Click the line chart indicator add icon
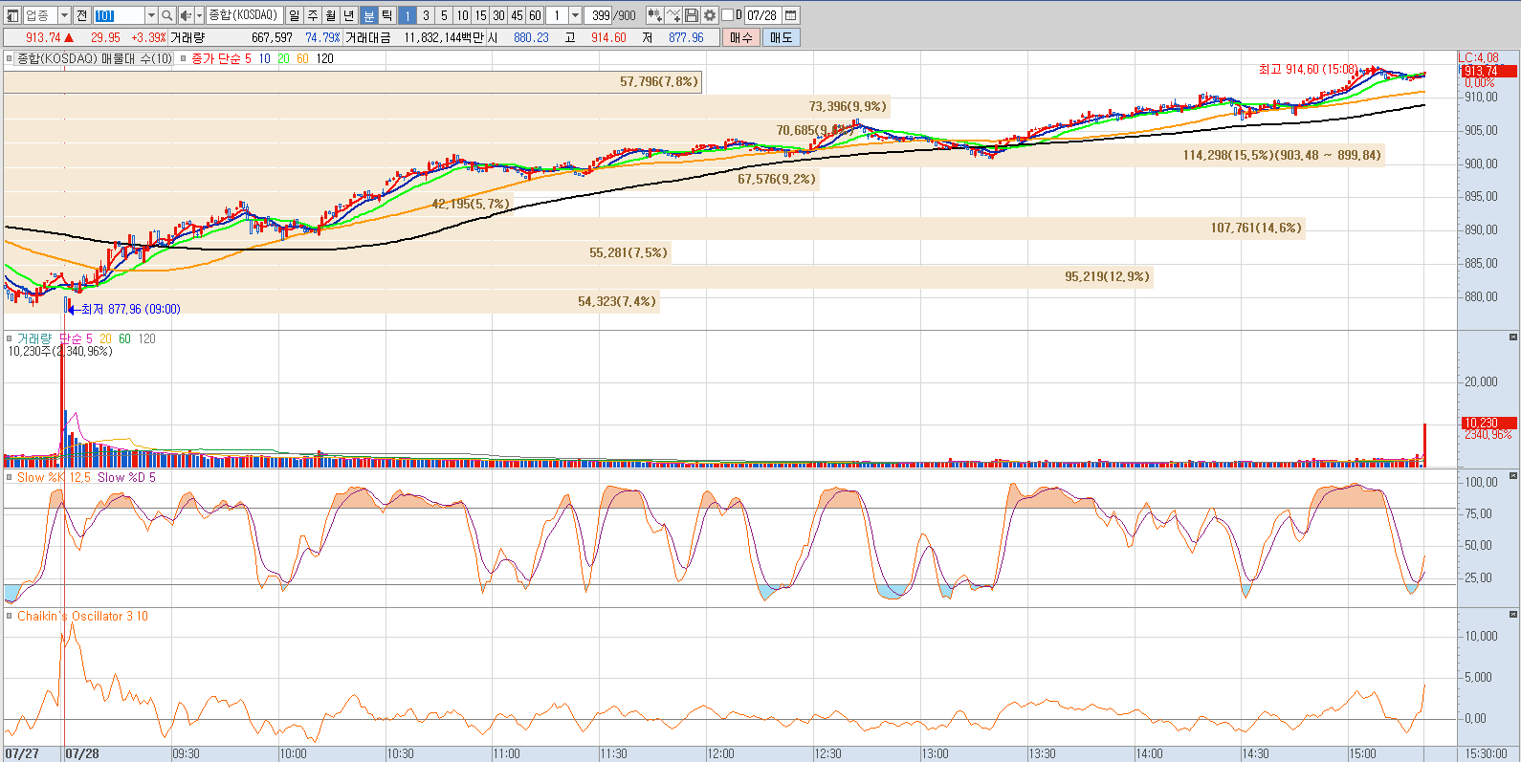This screenshot has width=1521, height=762. pos(672,15)
